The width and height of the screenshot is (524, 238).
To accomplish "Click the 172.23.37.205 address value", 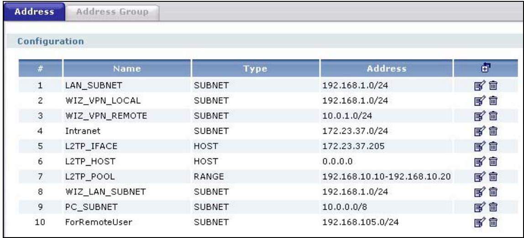I will [354, 147].
